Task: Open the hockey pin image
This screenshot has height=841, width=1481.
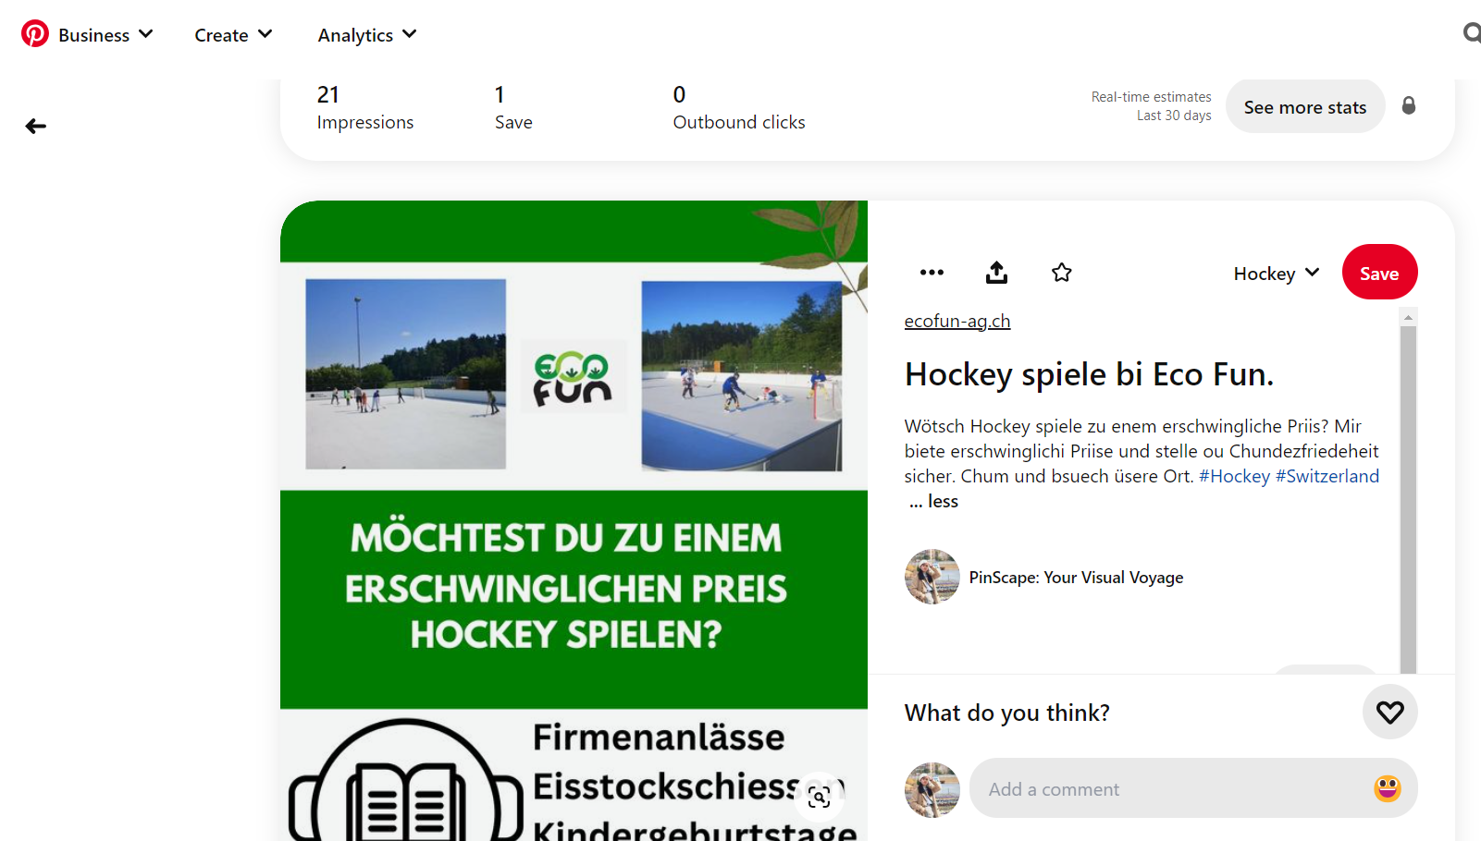Action: tap(574, 520)
